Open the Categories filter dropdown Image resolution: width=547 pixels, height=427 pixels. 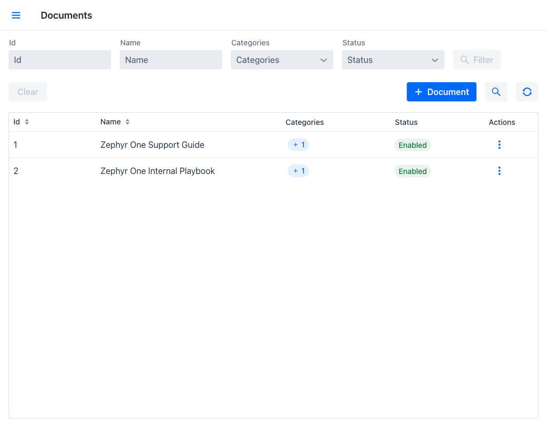[282, 60]
